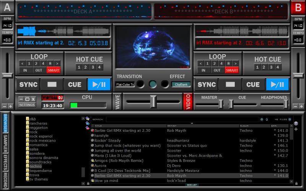Click the plus icon beside the track list
The height and width of the screenshot is (191, 306).
296,129
